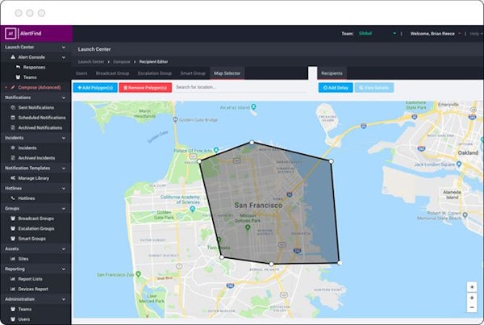Screen dimensions: 484x325
Task: Zoom out the map with minus button
Action: click(x=472, y=307)
